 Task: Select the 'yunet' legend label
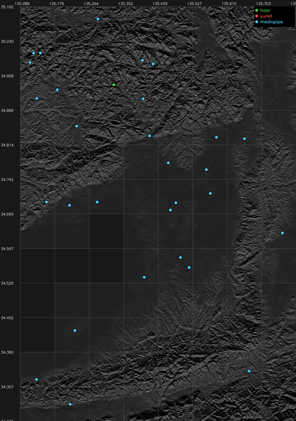click(266, 16)
